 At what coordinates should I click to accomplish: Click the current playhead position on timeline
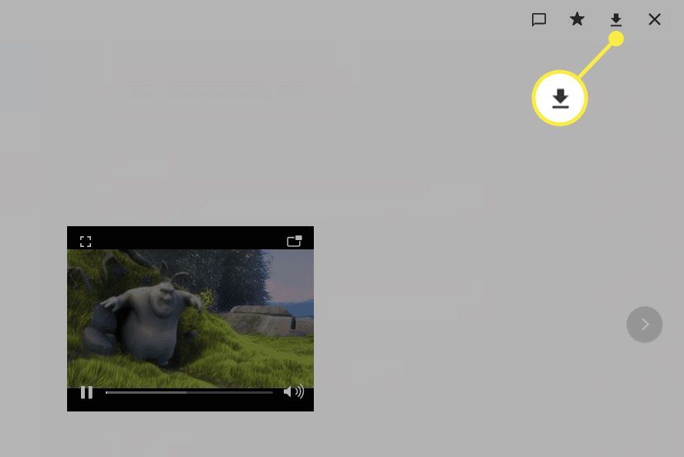coord(187,392)
